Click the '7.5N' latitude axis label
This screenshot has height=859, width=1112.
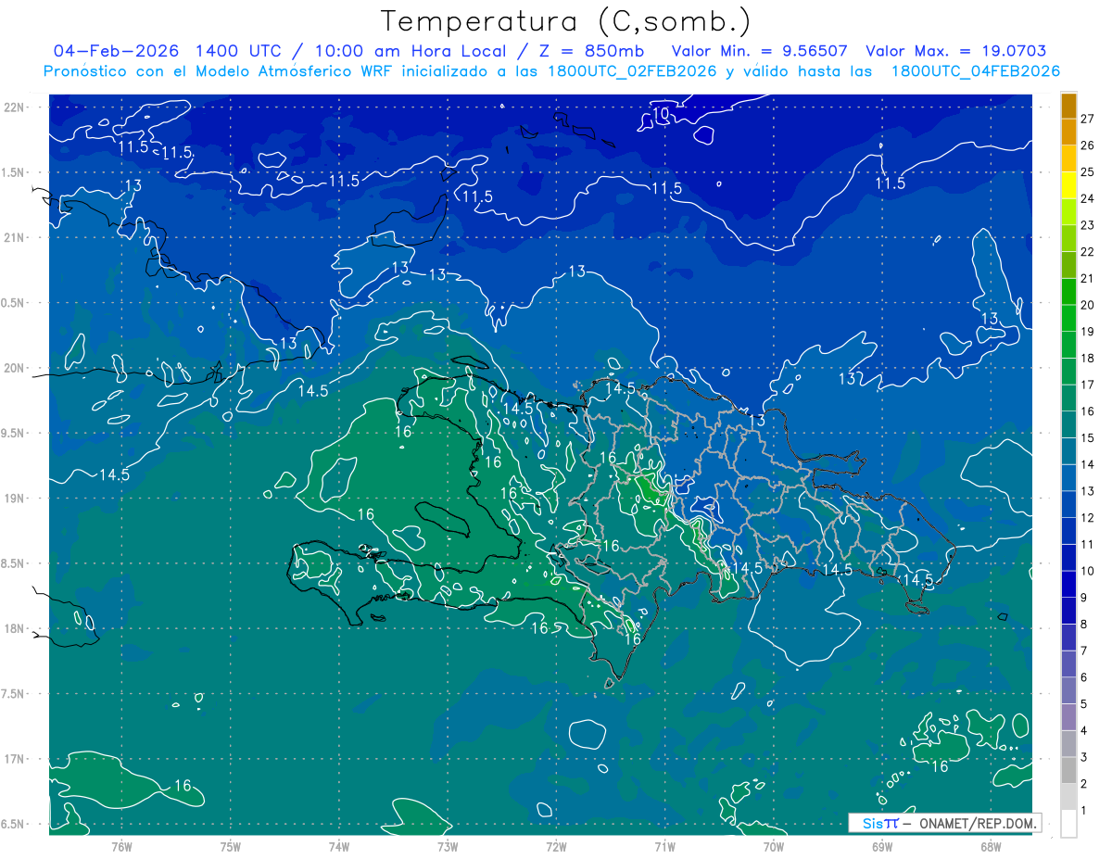point(13,694)
